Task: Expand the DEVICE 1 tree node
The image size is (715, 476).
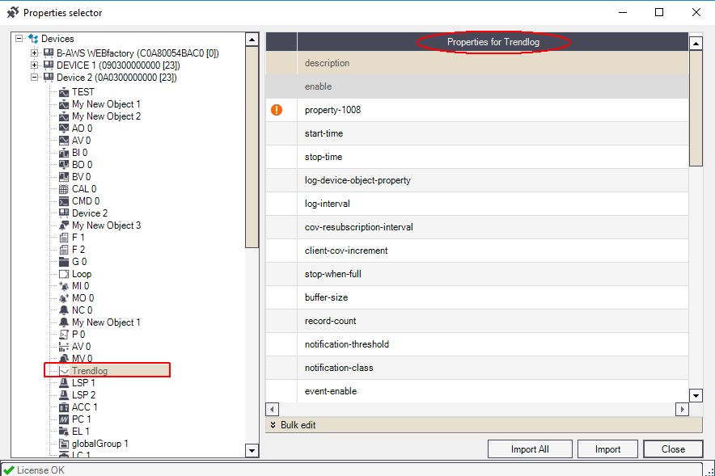Action: [35, 65]
